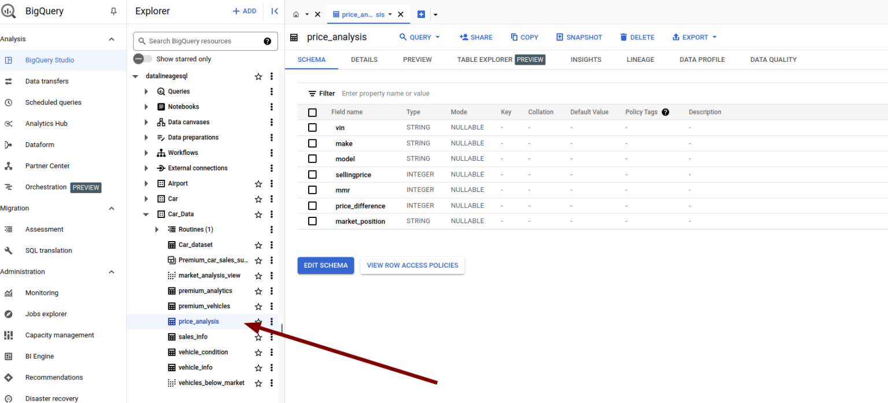Image resolution: width=888 pixels, height=403 pixels.
Task: Click VIEW ROW ACCESS POLICIES
Action: (412, 265)
